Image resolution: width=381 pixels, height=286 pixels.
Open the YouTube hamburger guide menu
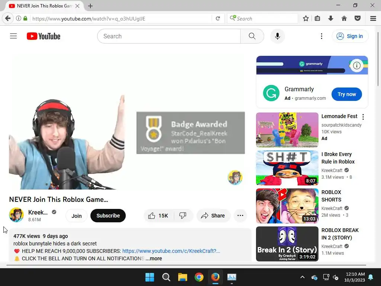(x=13, y=36)
